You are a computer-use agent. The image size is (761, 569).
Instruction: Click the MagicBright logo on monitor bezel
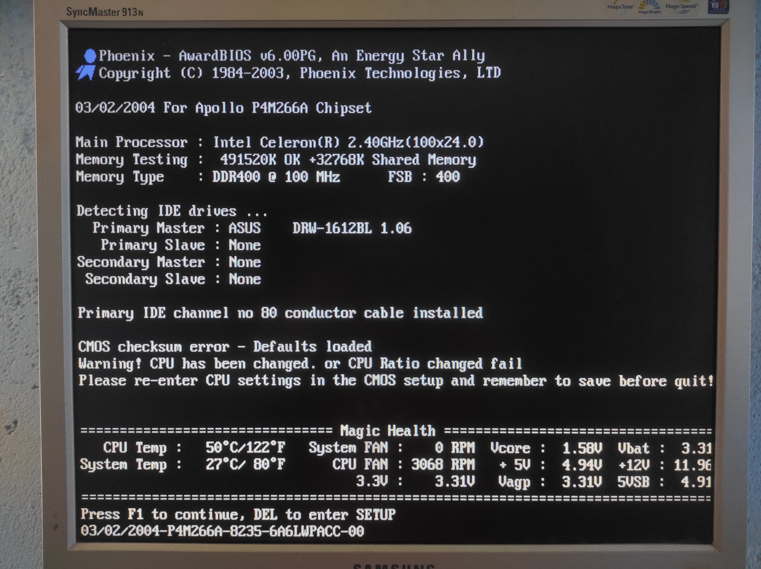[649, 7]
